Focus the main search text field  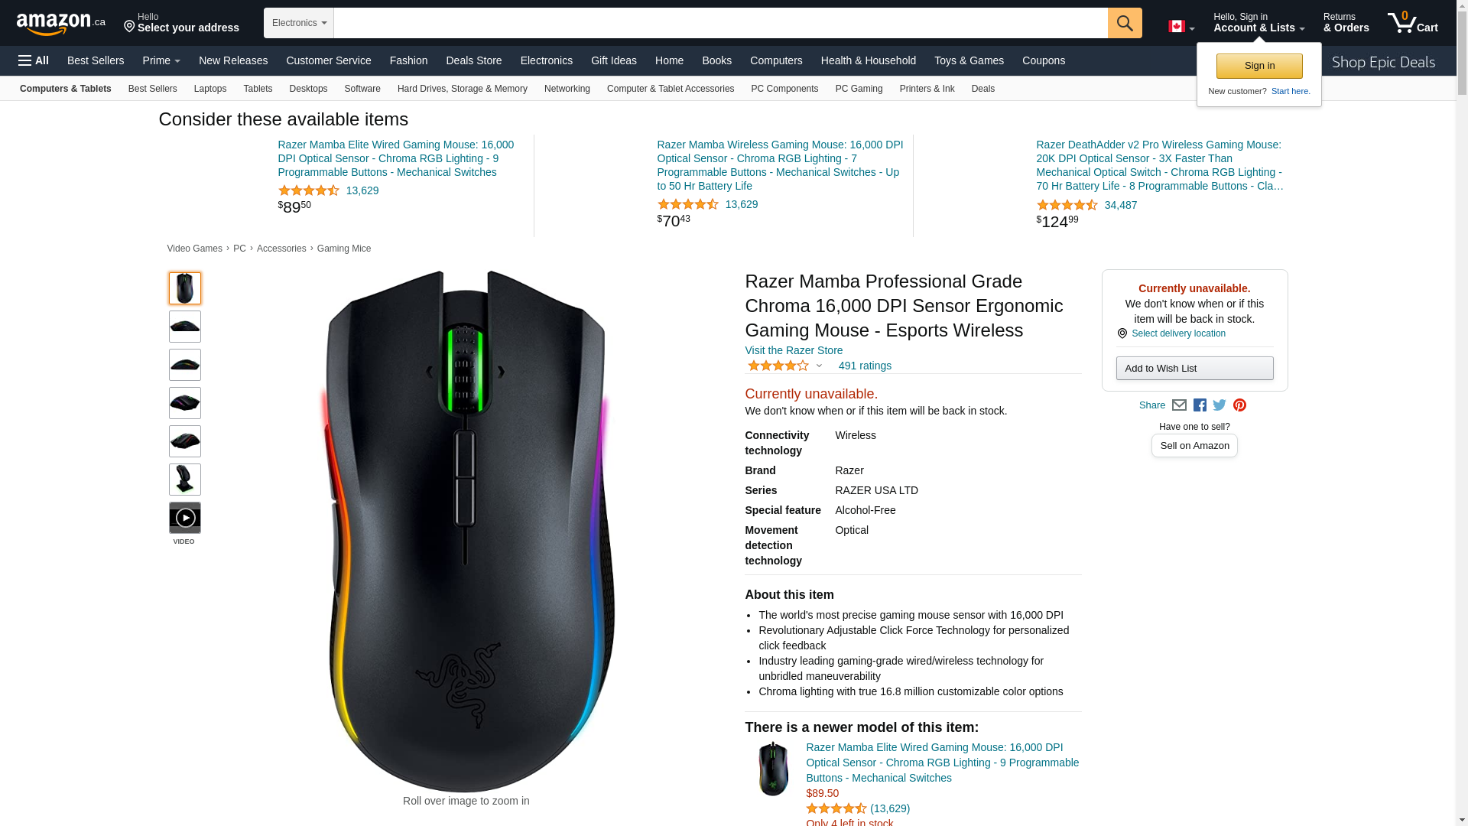pyautogui.click(x=720, y=23)
